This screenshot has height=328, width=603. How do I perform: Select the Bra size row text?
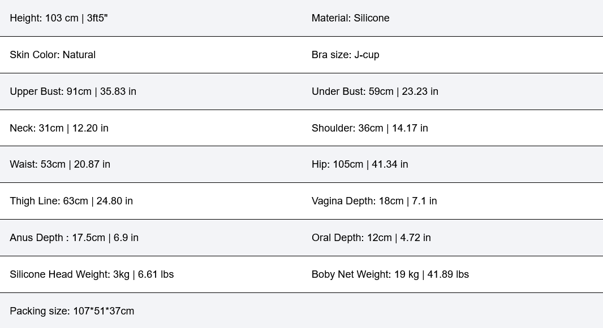pyautogui.click(x=345, y=55)
